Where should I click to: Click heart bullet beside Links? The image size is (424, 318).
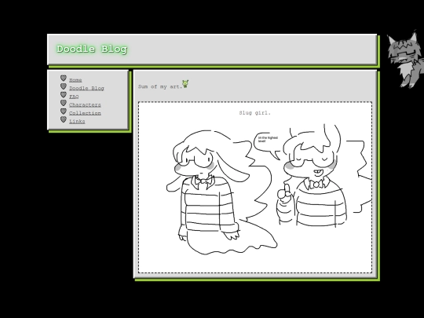pyautogui.click(x=64, y=119)
